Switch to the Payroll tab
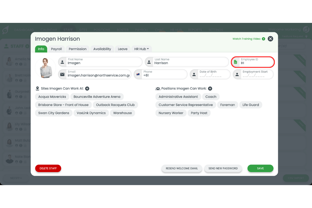 pos(56,49)
